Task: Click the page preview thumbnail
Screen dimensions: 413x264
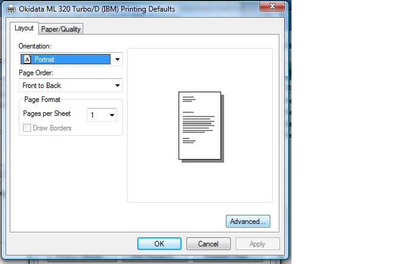Action: (x=200, y=126)
